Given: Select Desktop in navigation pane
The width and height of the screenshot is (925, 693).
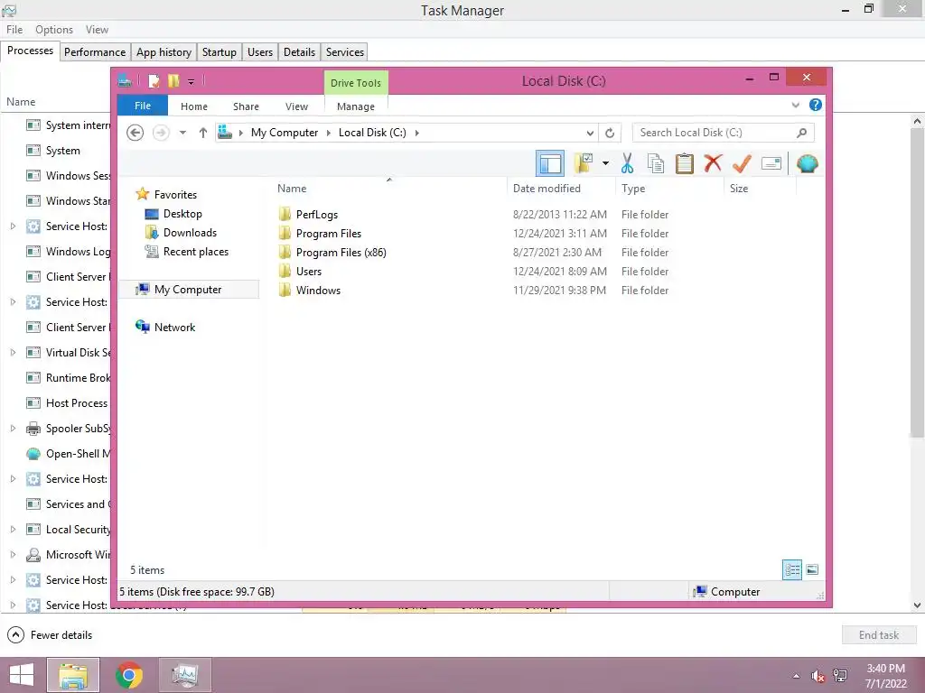Looking at the screenshot, I should click(x=182, y=214).
